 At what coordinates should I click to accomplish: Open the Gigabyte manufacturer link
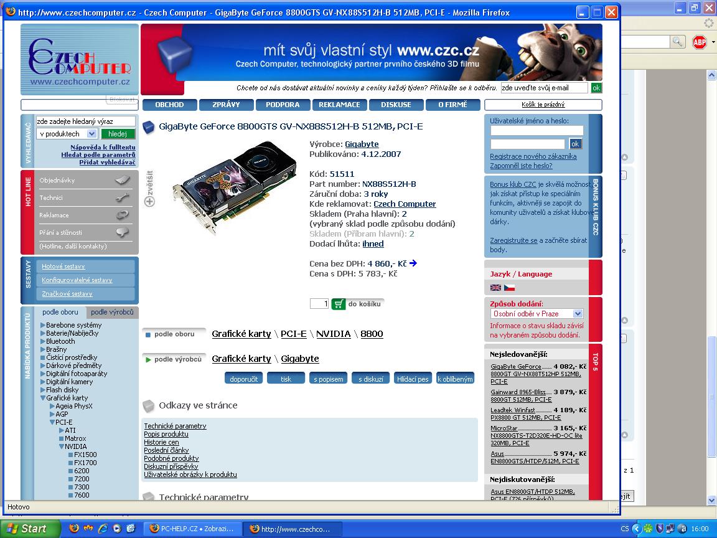[x=362, y=144]
